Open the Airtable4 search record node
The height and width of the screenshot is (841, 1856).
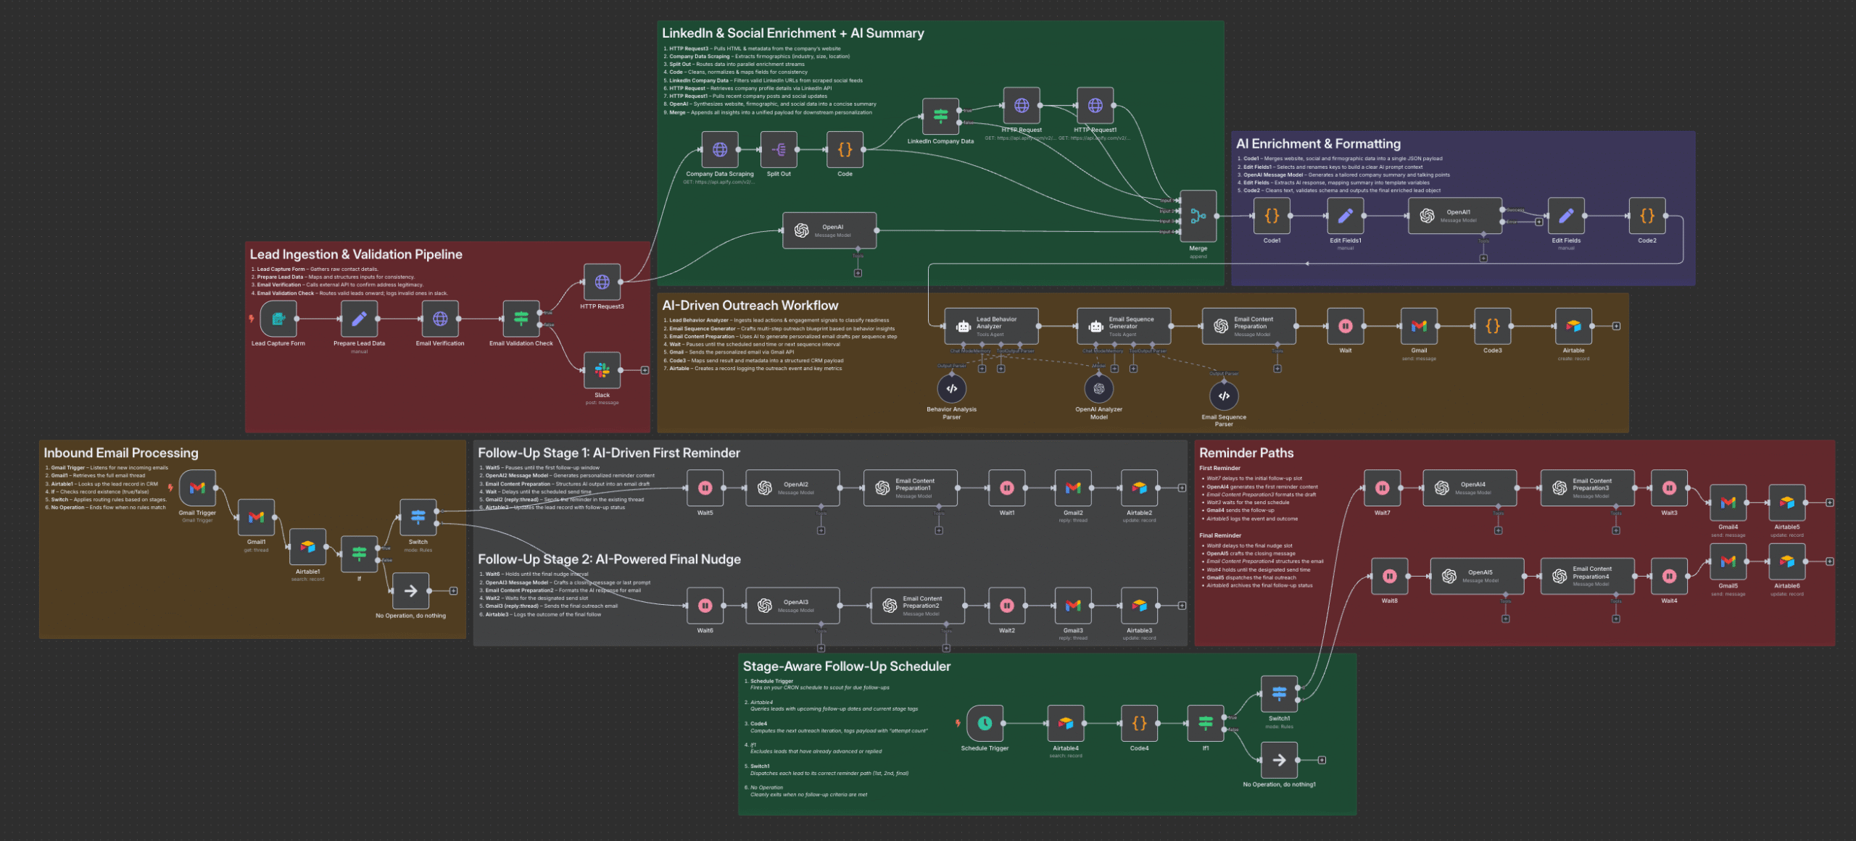1065,723
